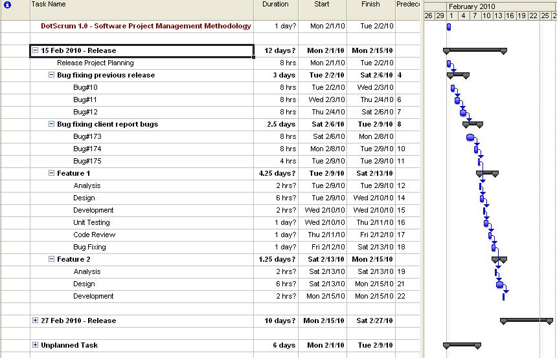
Task: Select the Bug#173 task name
Action: [x=87, y=136]
